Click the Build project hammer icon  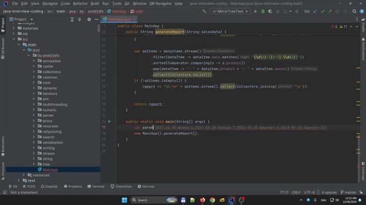(x=204, y=11)
